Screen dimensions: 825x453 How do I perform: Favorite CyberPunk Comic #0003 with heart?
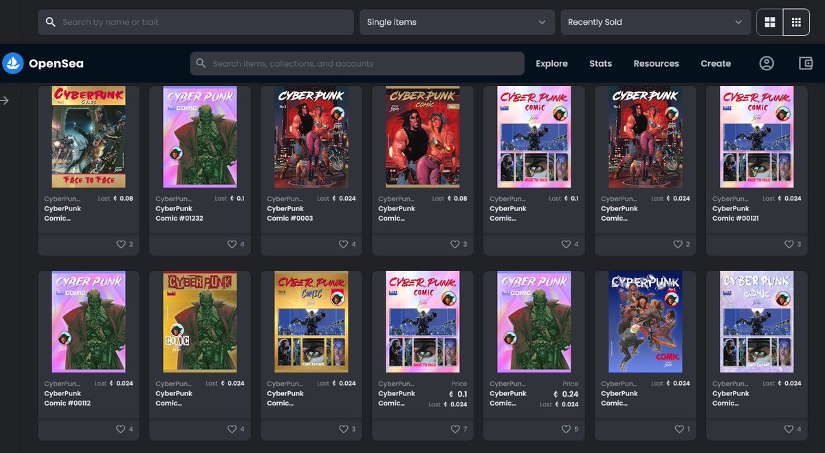tap(343, 244)
